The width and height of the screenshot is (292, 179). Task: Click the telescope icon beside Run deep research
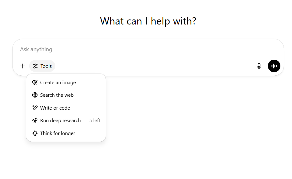pos(35,121)
